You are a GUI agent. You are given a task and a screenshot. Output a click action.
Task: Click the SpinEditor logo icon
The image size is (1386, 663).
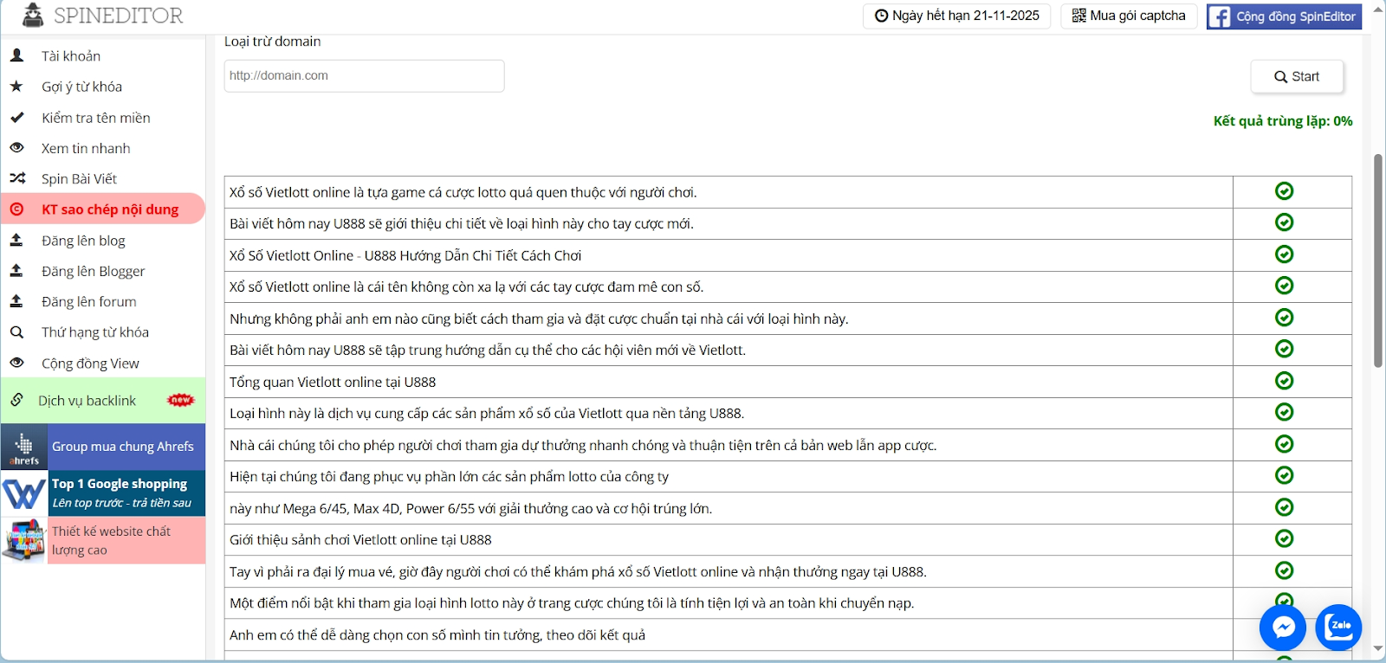click(33, 15)
